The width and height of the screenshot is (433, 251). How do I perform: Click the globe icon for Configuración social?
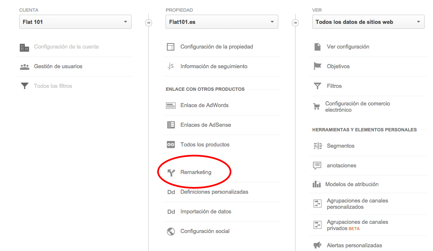pyautogui.click(x=171, y=231)
